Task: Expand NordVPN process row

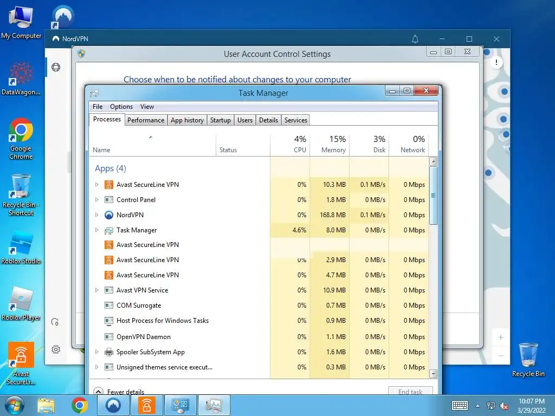Action: coord(96,214)
